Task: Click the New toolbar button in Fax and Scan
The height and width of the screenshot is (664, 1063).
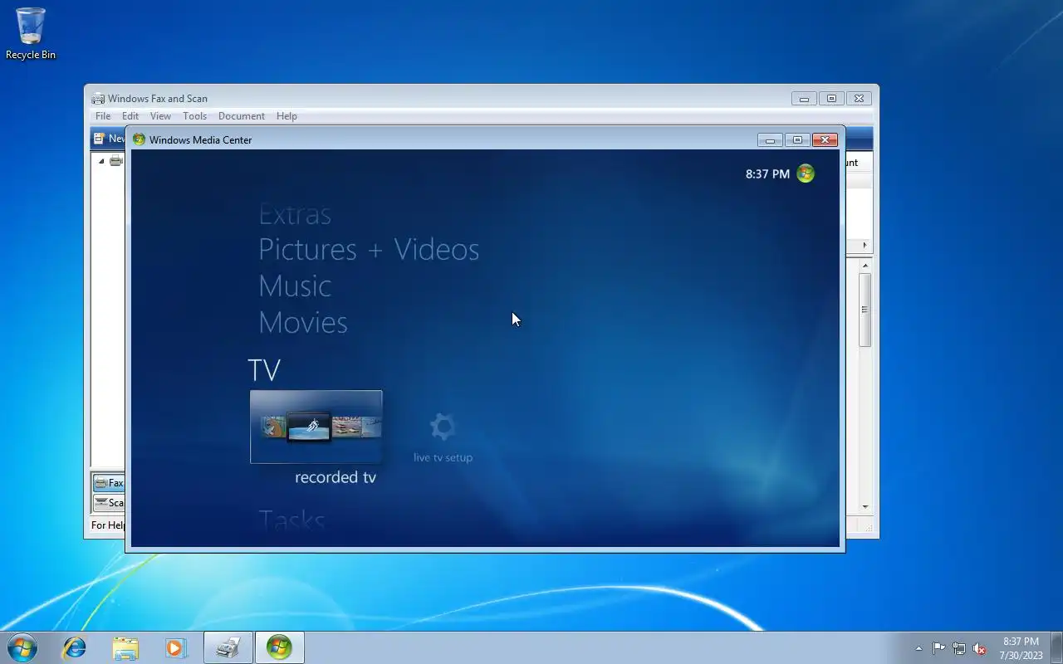Action: (x=108, y=139)
